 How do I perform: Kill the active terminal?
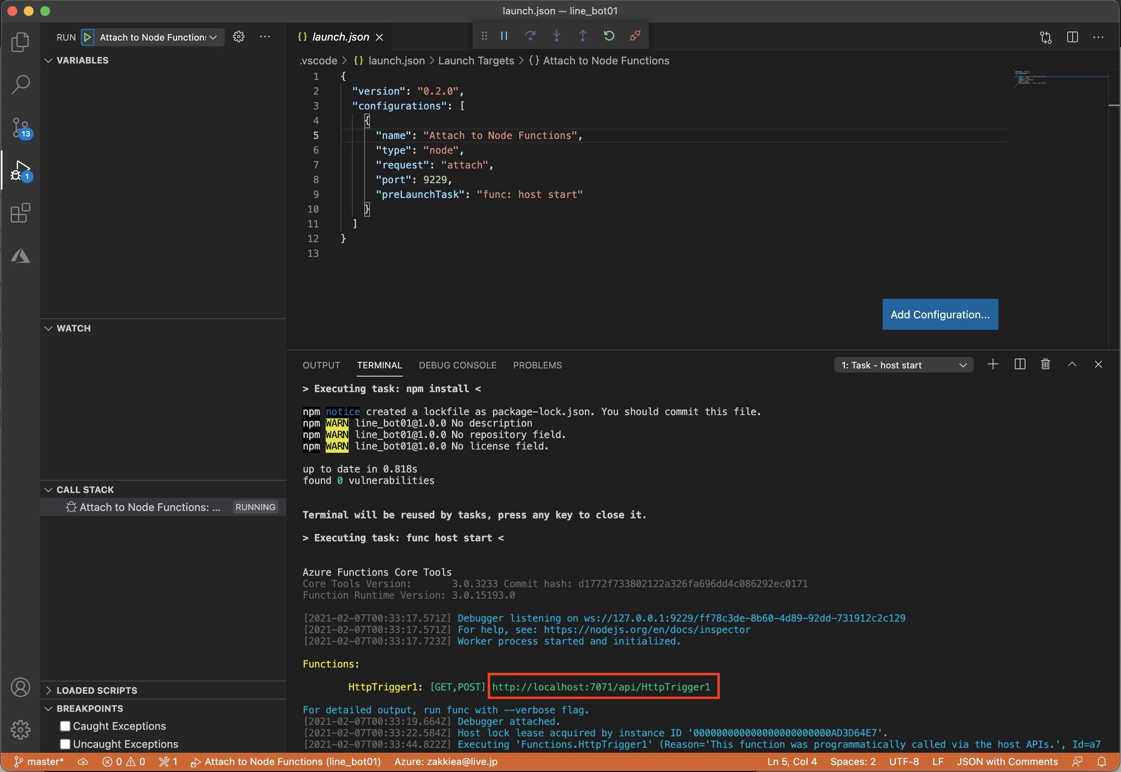(1045, 364)
